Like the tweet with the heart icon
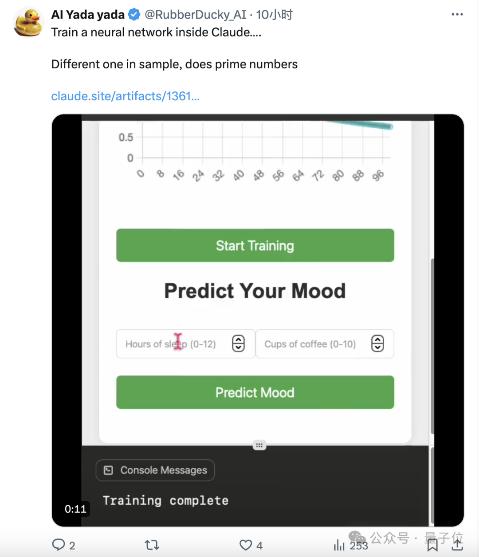This screenshot has width=479, height=557. [246, 545]
